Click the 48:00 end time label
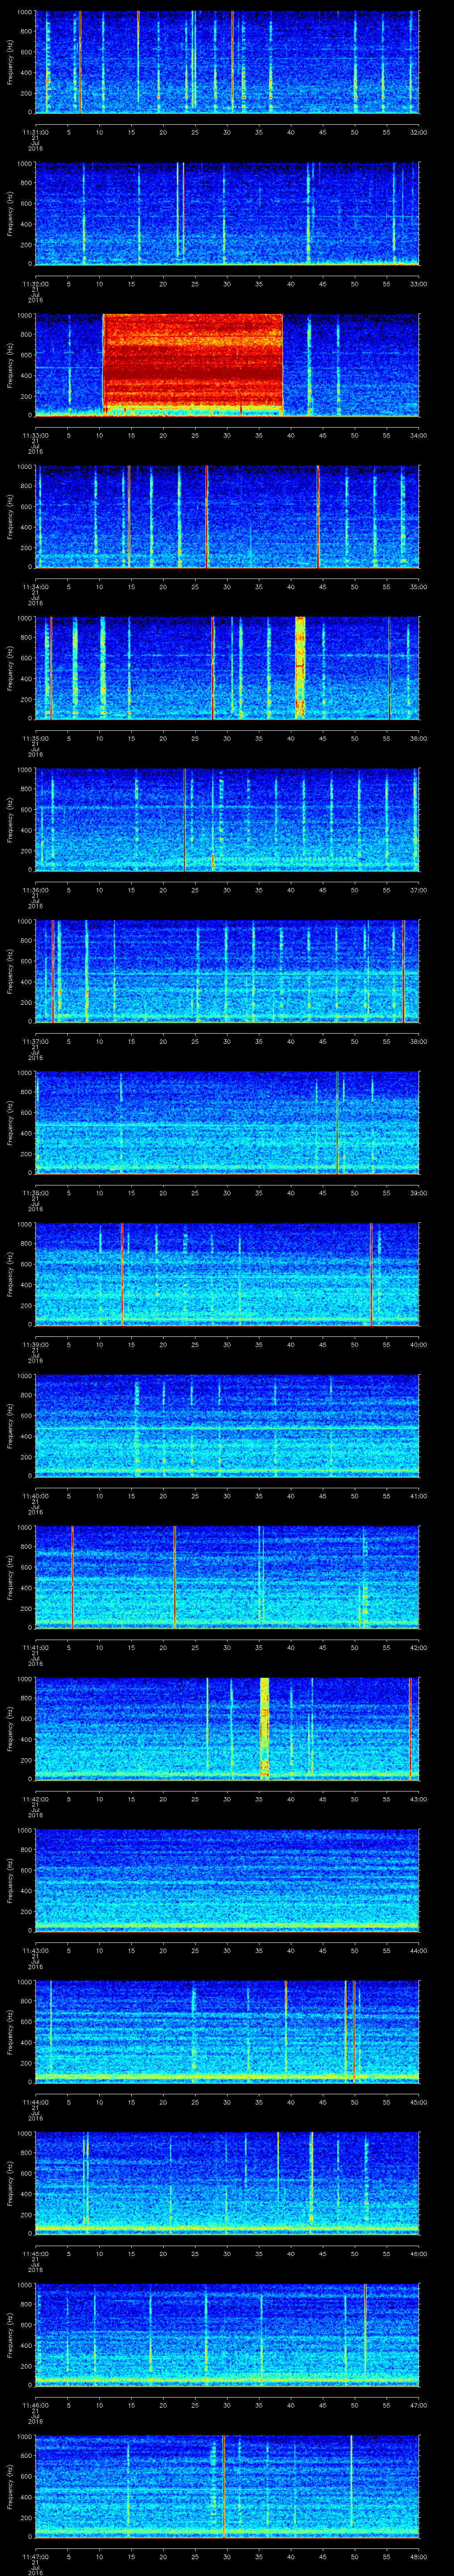454x2576 pixels. [x=418, y=2556]
